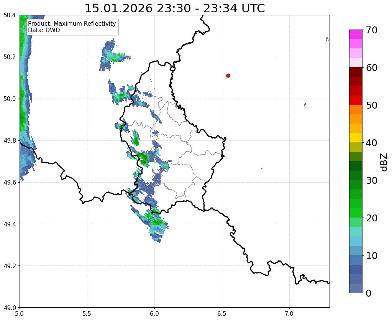Image resolution: width=392 pixels, height=320 pixels.
Task: Click longitude axis label 5.0
Action: coord(20,314)
